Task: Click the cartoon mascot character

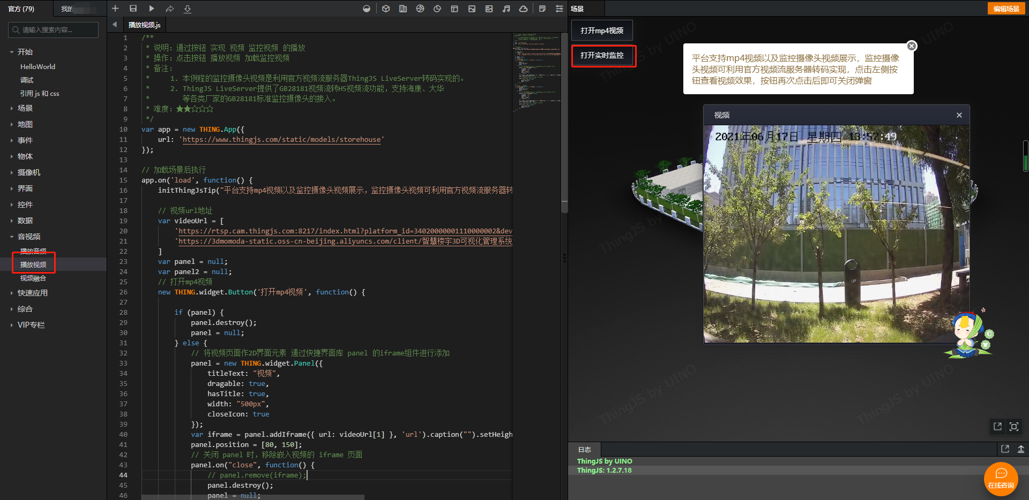Action: pos(969,335)
